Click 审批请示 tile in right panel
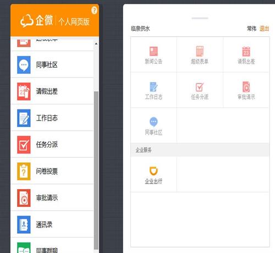Screen dimensions: 275x253 pyautogui.click(x=246, y=90)
